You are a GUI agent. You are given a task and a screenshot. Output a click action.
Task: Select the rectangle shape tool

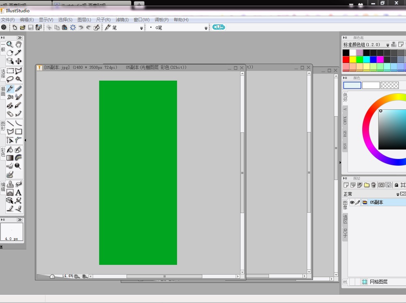point(18,131)
